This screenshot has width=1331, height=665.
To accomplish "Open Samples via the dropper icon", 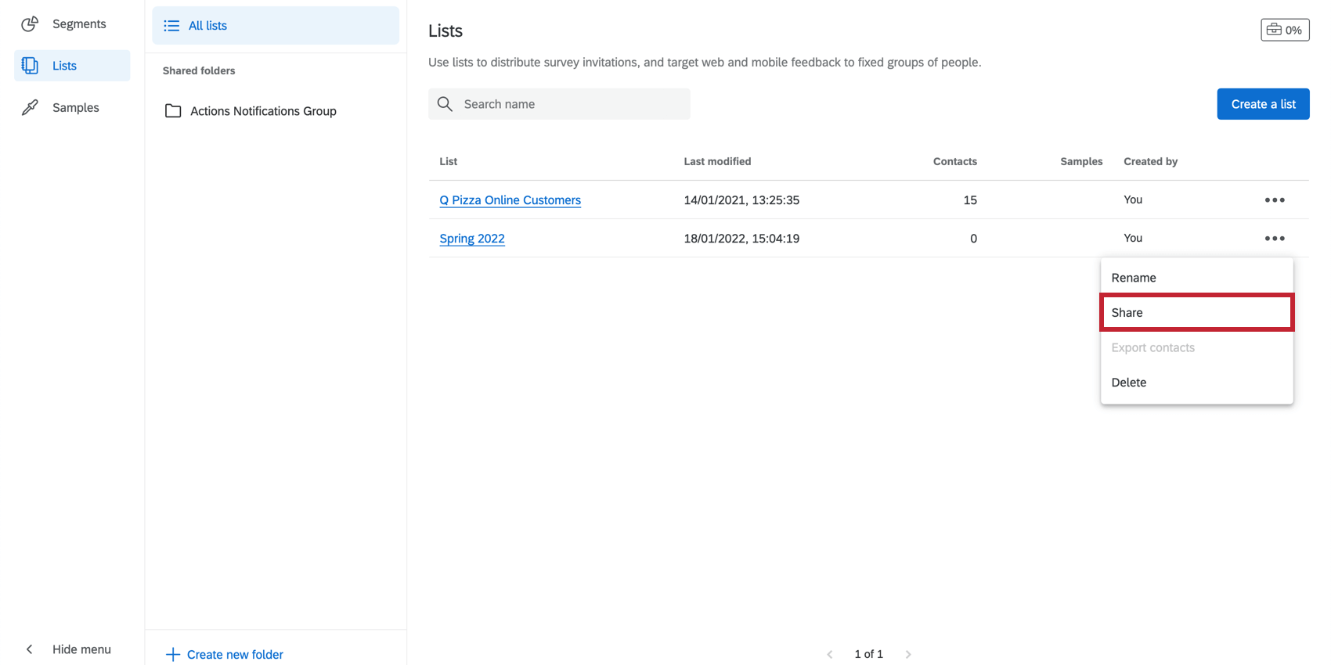I will [x=30, y=108].
